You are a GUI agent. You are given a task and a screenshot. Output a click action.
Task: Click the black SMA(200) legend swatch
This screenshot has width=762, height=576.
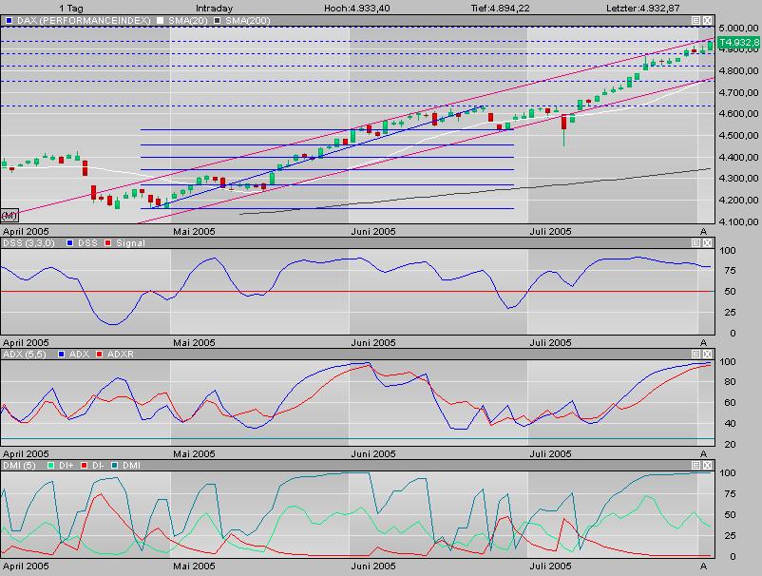pyautogui.click(x=218, y=21)
